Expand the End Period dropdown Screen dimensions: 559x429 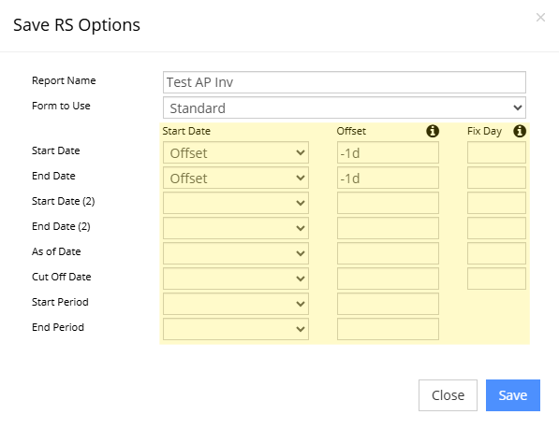coord(236,329)
